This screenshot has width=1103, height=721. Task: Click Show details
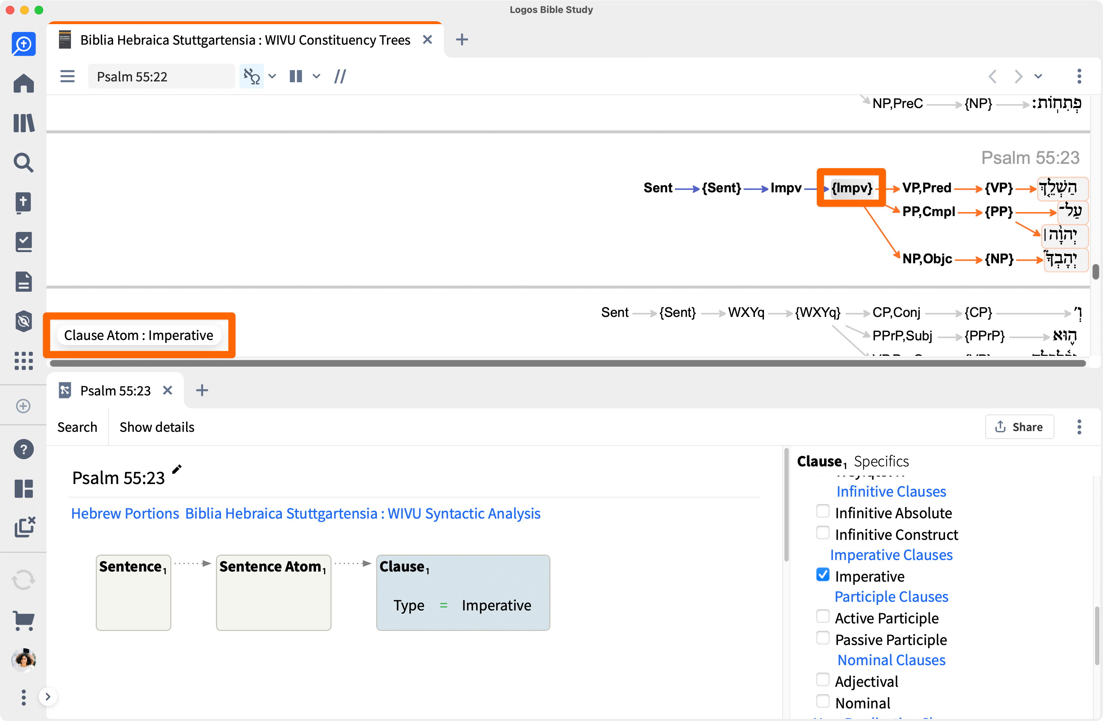pyautogui.click(x=157, y=427)
